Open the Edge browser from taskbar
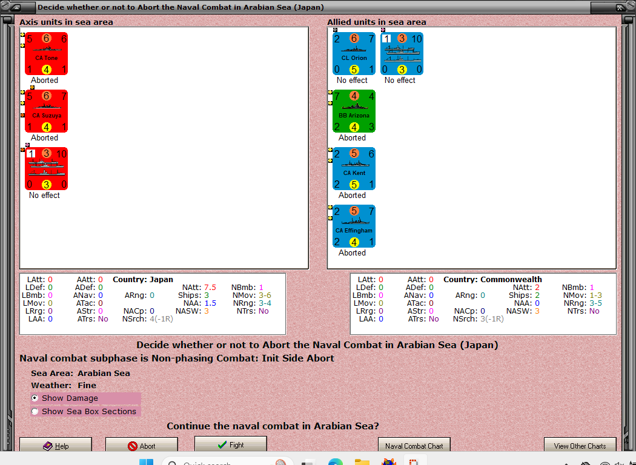 pos(336,462)
